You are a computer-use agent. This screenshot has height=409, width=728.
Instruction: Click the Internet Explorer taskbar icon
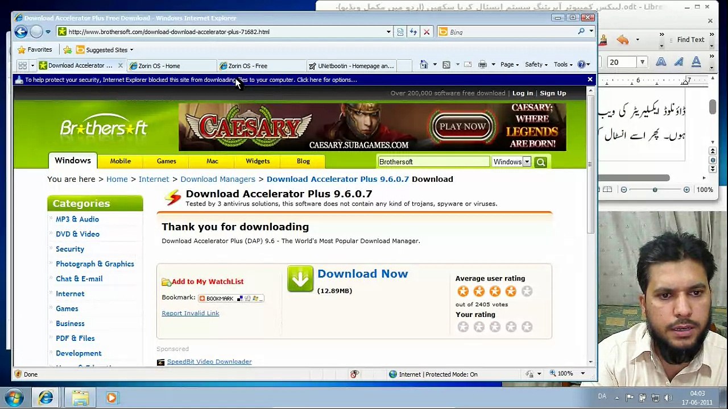(x=46, y=398)
